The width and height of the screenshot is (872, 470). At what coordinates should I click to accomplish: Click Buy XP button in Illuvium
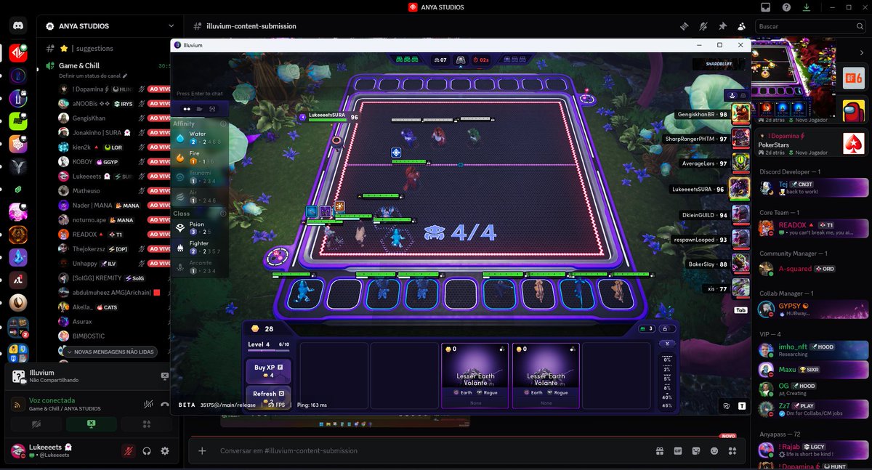pos(268,370)
